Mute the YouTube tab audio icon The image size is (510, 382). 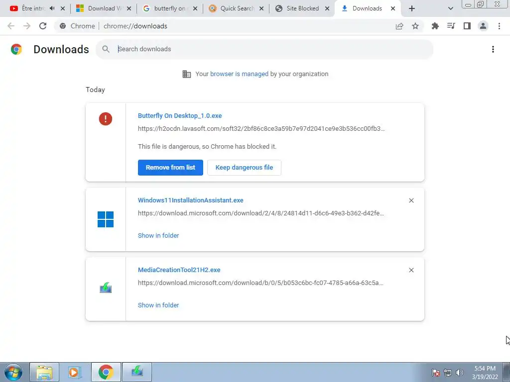pyautogui.click(x=52, y=8)
